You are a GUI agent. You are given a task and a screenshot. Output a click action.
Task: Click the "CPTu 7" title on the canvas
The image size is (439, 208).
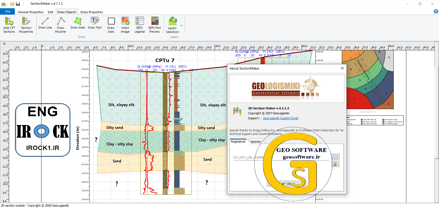pyautogui.click(x=165, y=60)
